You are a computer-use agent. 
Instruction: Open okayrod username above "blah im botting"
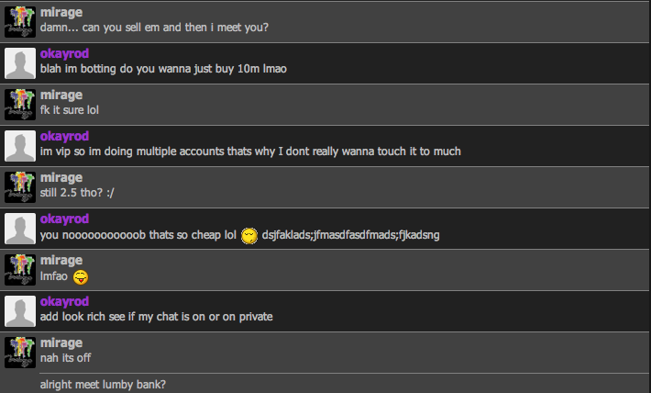coord(64,53)
